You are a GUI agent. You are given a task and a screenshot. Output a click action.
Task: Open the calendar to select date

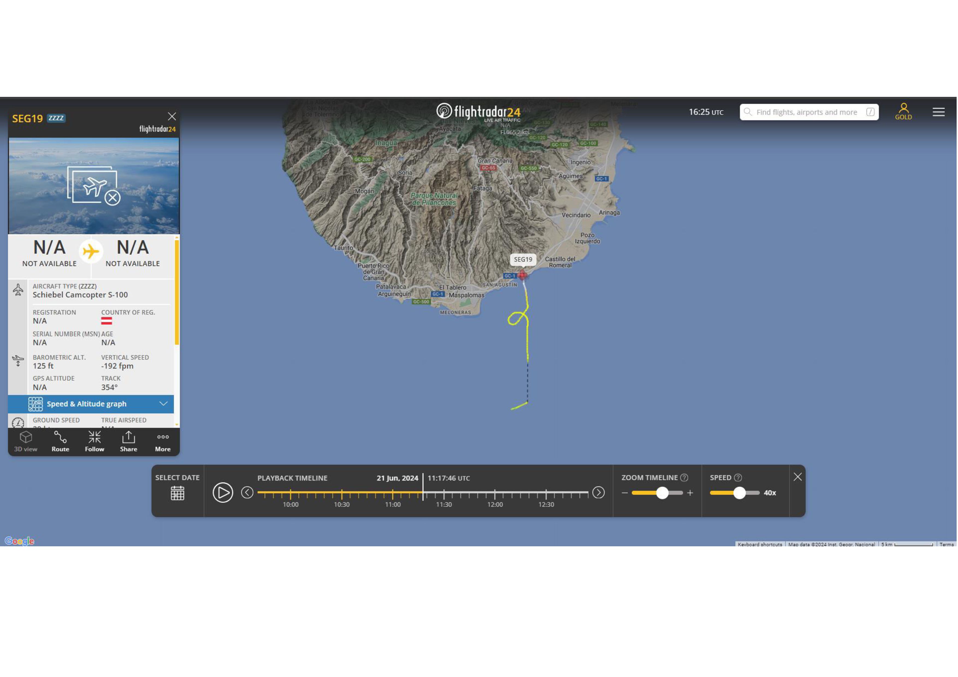177,493
